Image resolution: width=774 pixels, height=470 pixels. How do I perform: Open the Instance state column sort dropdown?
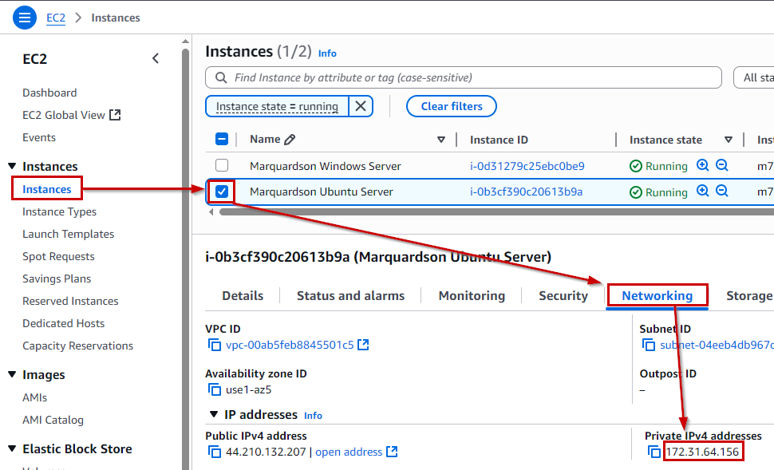[728, 140]
